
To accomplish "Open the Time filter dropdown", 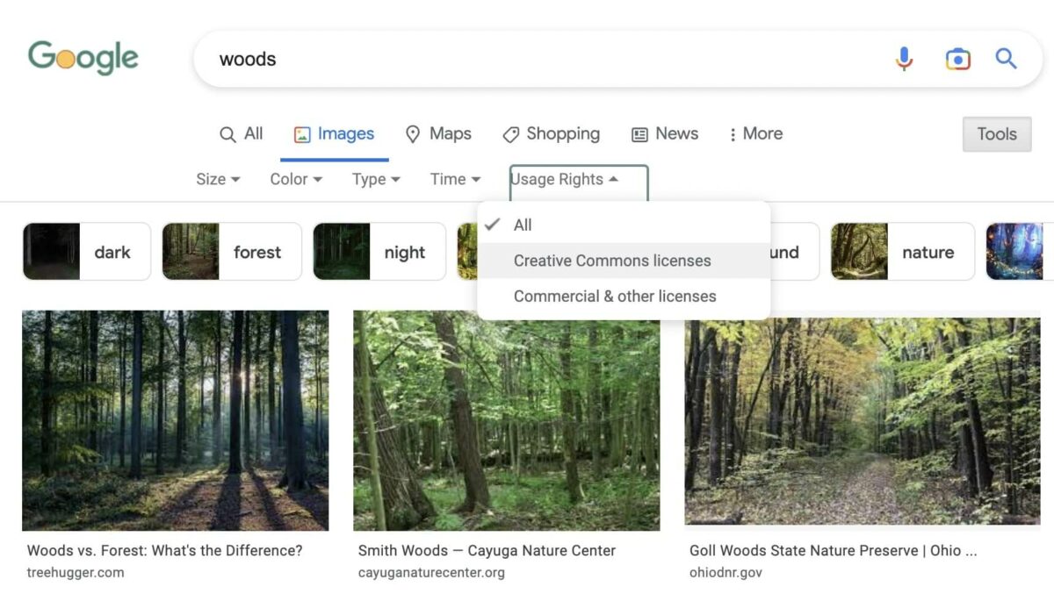I will tap(453, 179).
